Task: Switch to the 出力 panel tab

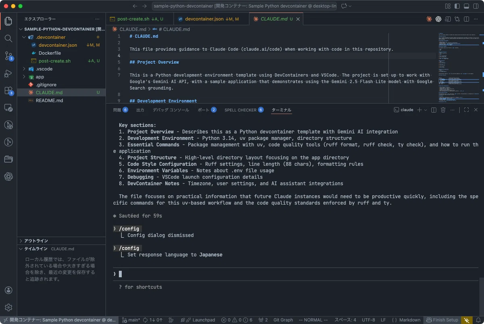Action: 140,110
